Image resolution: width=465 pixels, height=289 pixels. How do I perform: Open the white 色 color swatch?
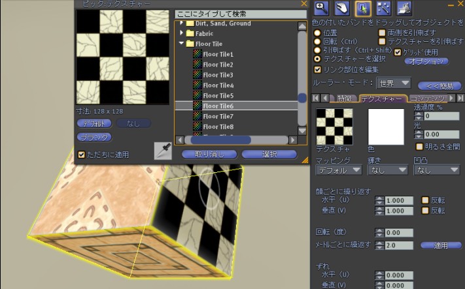click(386, 127)
